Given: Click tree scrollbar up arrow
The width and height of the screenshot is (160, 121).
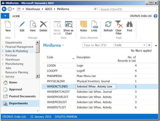Looking at the screenshot, I should [x=38, y=42].
